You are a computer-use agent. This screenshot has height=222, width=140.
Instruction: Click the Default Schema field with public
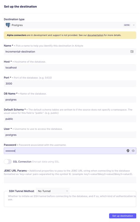tap(70, 119)
